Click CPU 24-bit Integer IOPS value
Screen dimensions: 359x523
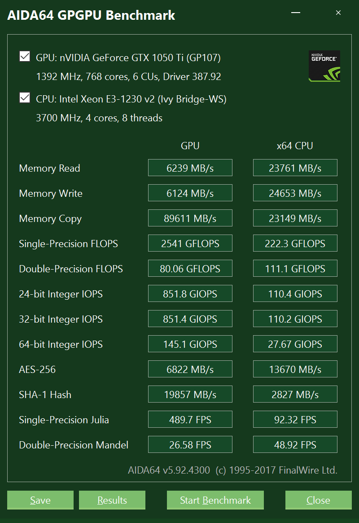(x=295, y=294)
